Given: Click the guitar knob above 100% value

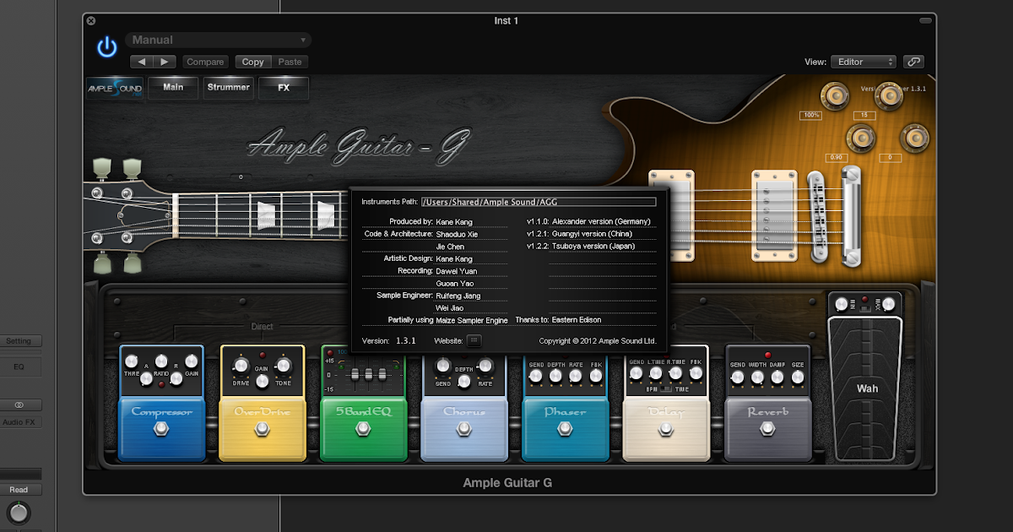Looking at the screenshot, I should (x=836, y=96).
